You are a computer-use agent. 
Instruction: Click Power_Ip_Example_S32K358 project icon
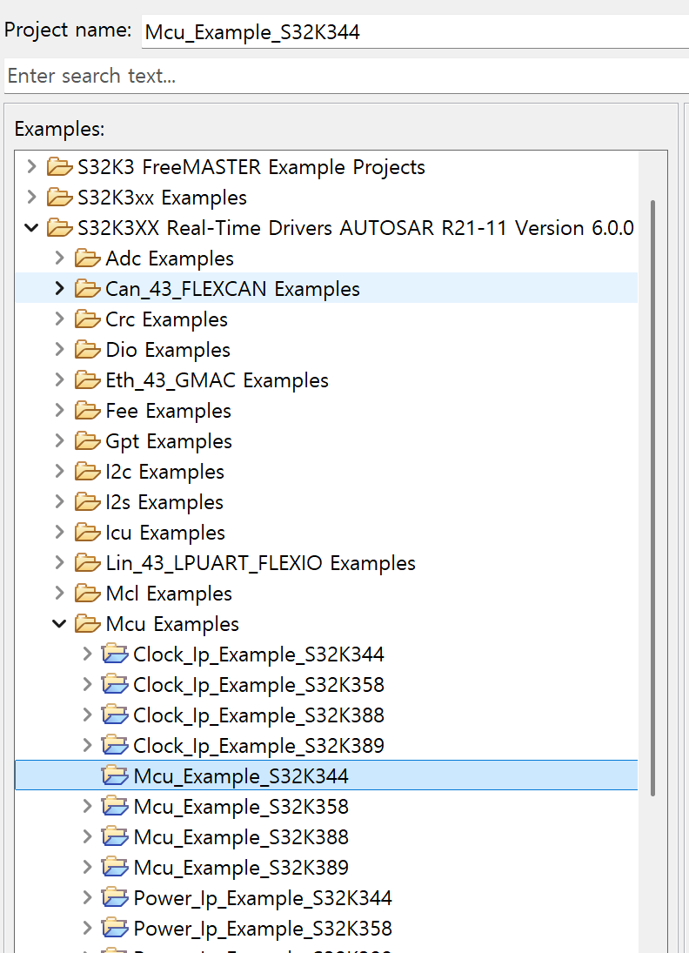point(115,928)
